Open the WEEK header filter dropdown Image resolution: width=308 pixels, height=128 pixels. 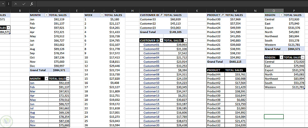coord(101,15)
